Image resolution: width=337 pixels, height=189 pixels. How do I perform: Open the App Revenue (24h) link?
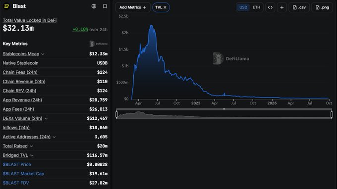click(x=22, y=100)
